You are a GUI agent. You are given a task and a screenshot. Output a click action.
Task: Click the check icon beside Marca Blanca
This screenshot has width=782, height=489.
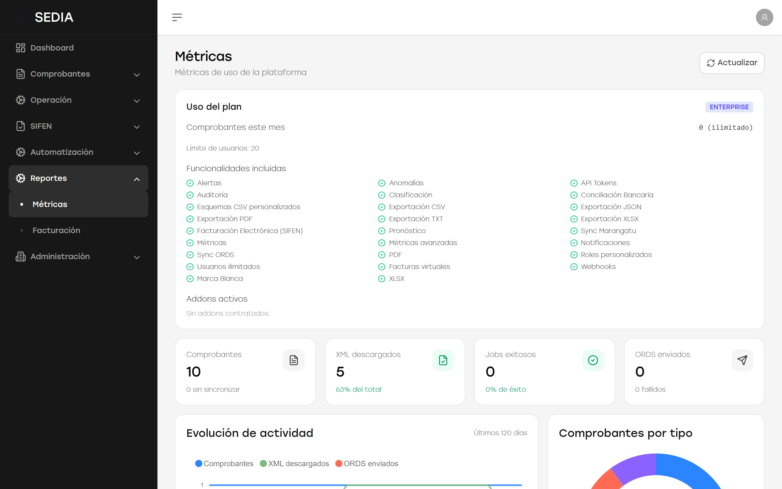pos(190,279)
